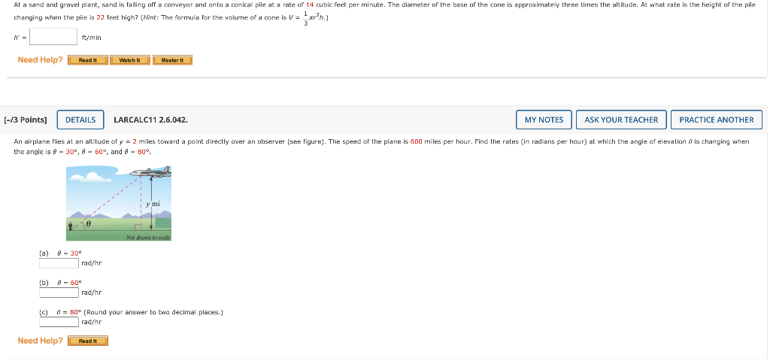Viewport: 770px width, 364px height.
Task: Click the y mi altitude label
Action: 153,203
